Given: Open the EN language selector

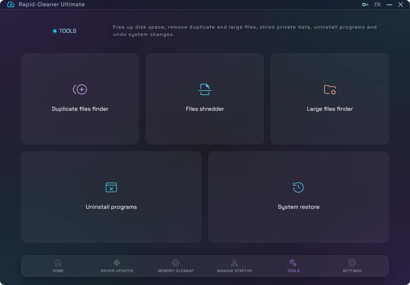Looking at the screenshot, I should click(377, 5).
